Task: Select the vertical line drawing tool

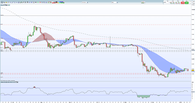Action: click(15, 2)
